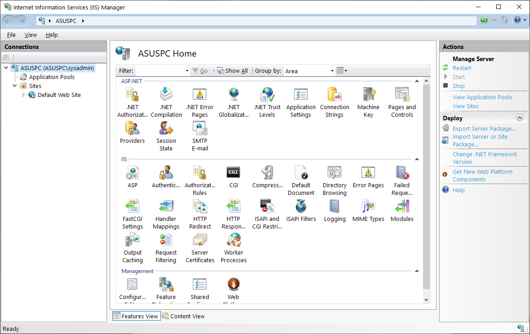Collapse the ASP.NET feature group
The width and height of the screenshot is (530, 334).
coord(417,81)
